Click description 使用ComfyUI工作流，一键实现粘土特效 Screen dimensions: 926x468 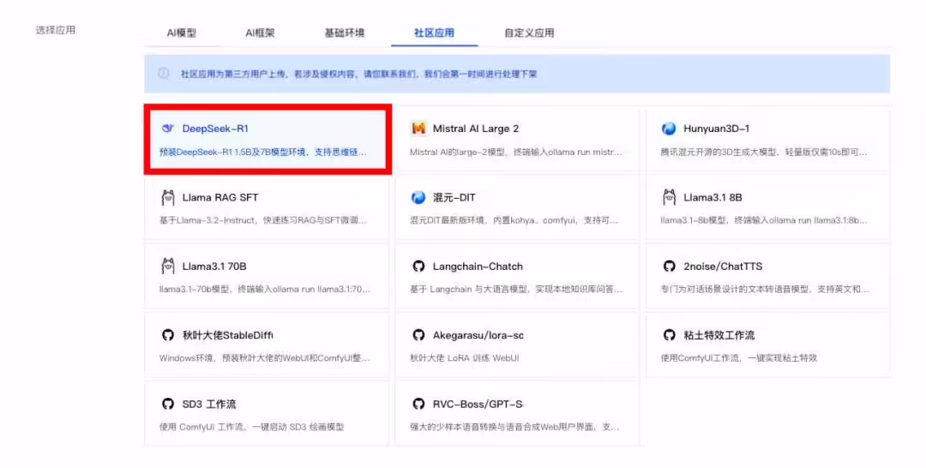[739, 358]
